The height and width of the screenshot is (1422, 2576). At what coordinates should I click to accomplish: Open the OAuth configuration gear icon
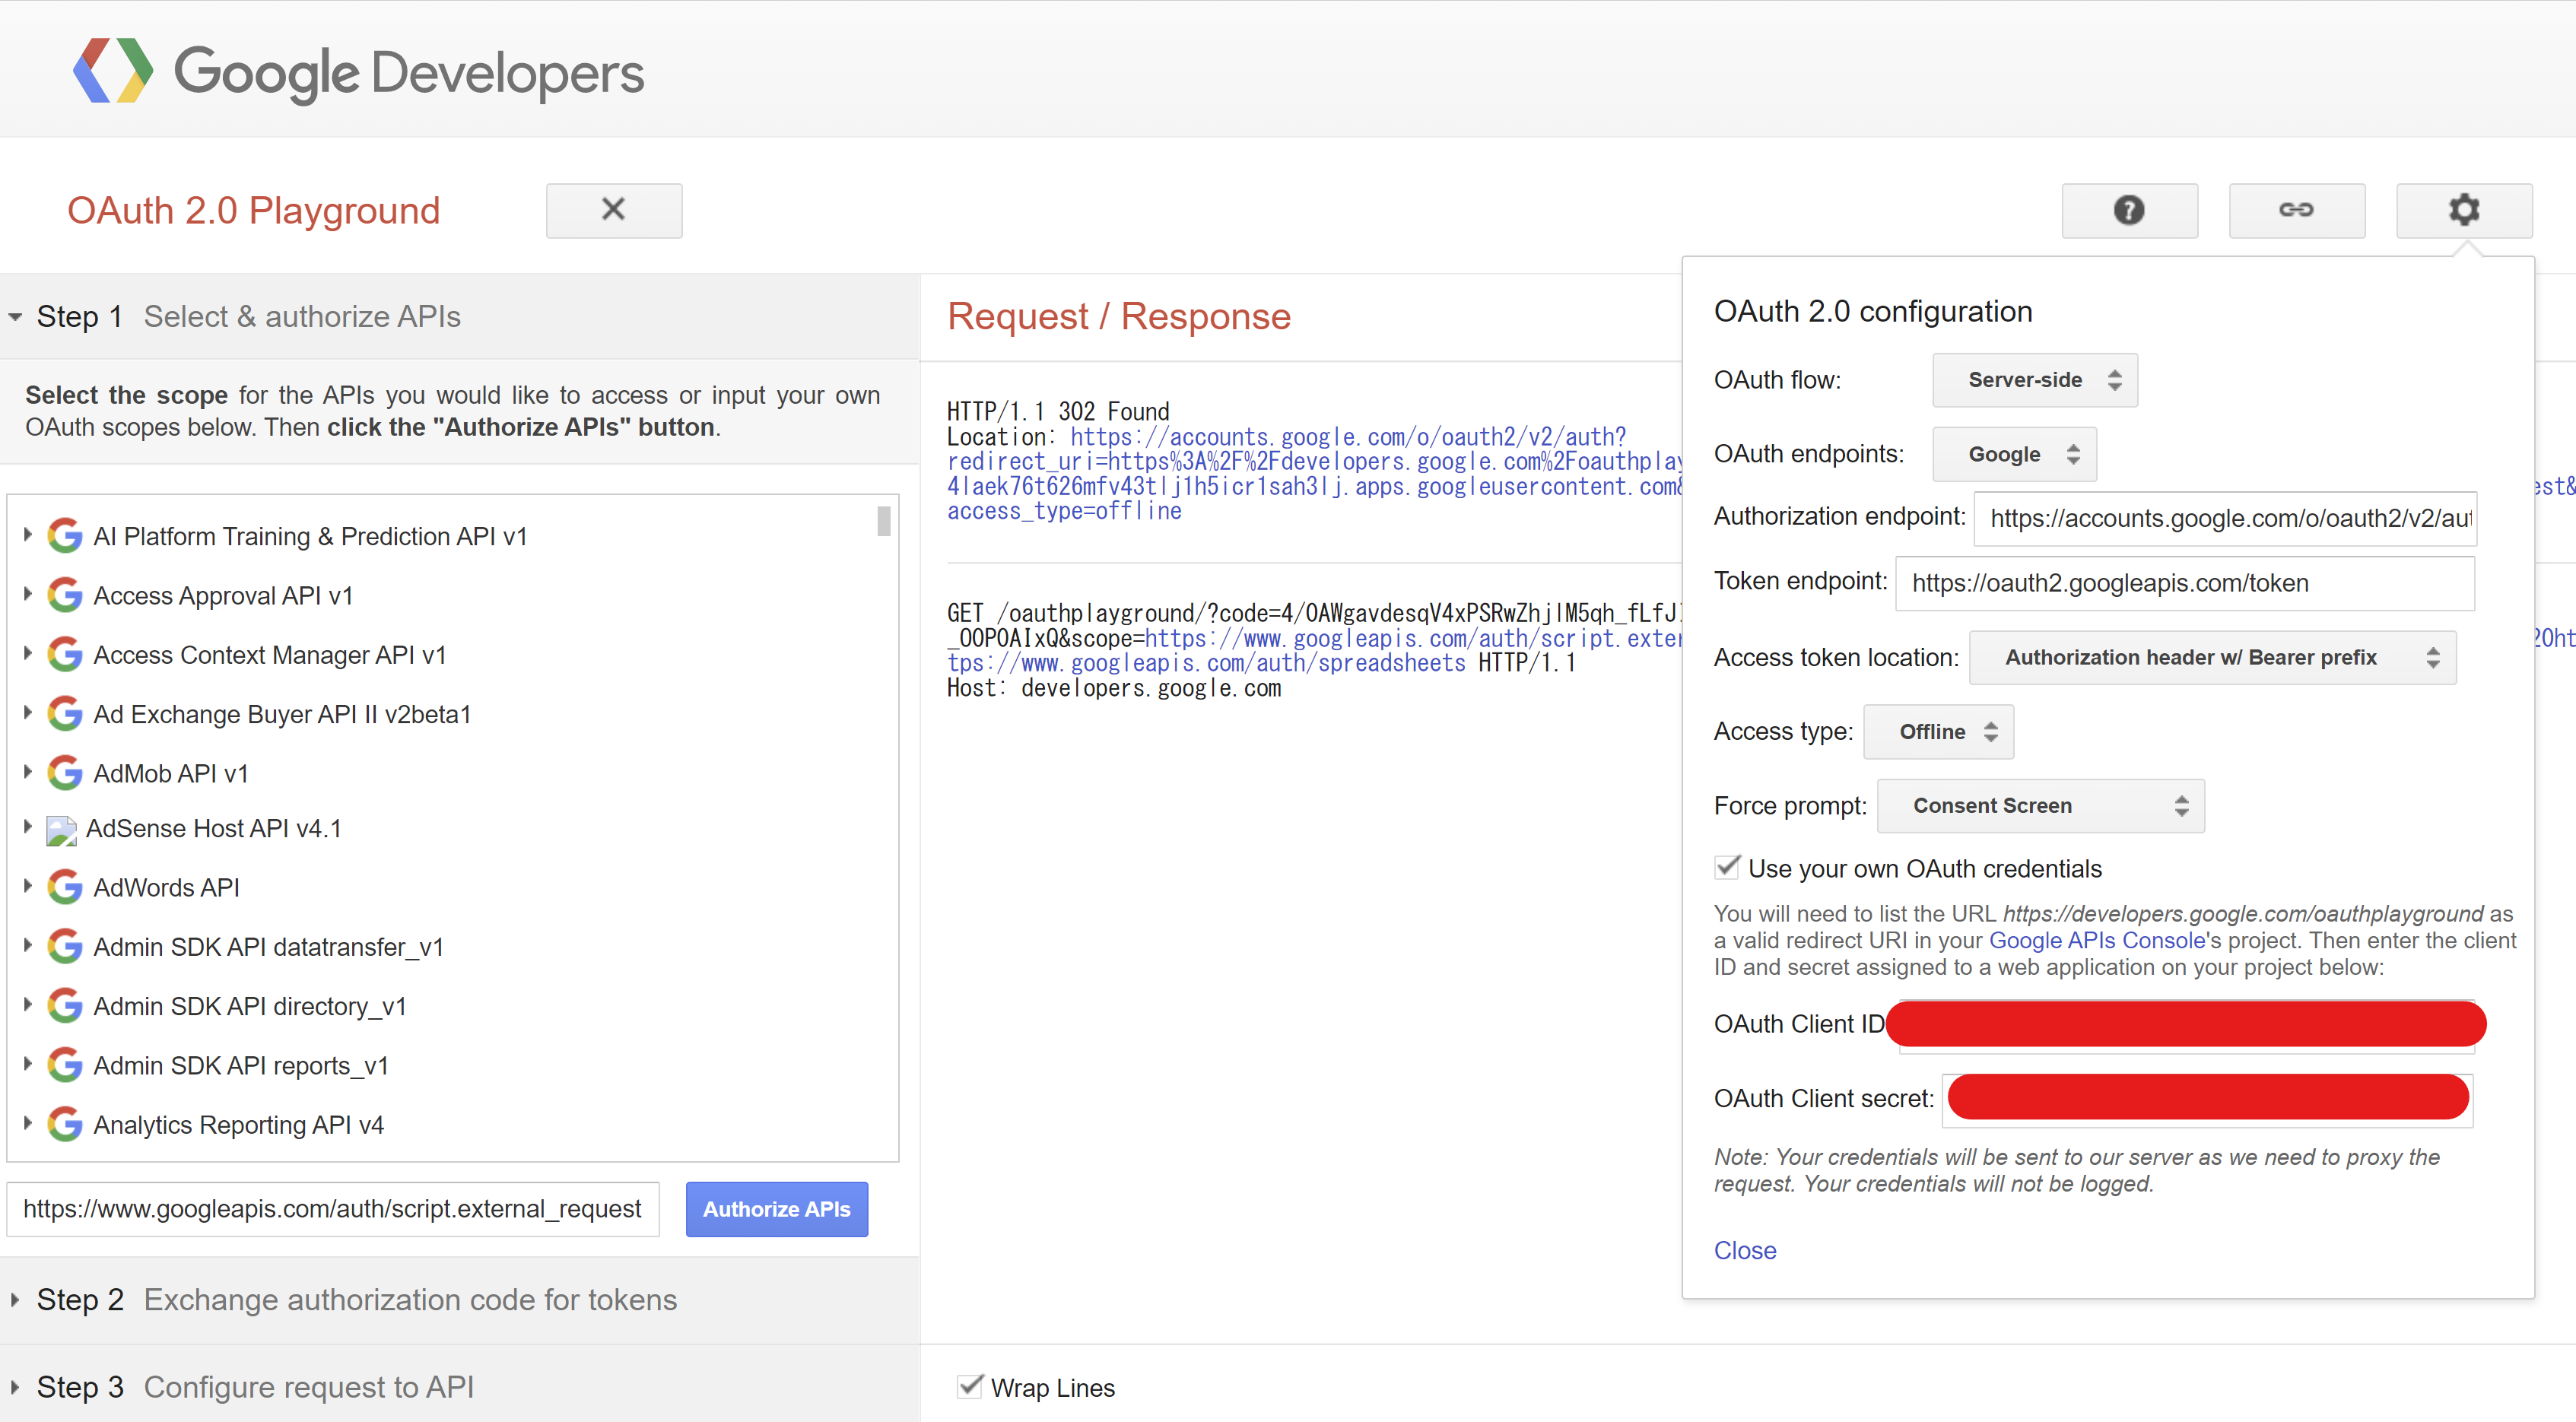2464,210
